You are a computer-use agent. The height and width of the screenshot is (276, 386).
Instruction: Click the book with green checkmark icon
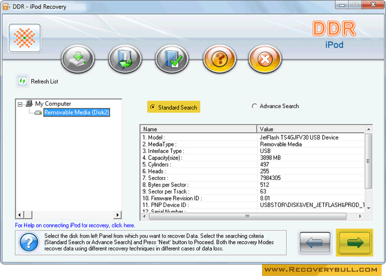click(172, 59)
